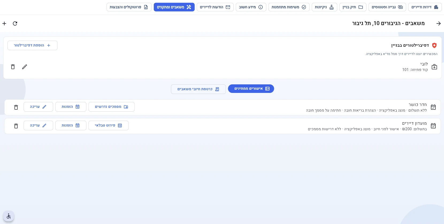Edit the לובי defibrillator with pencil icon

tap(25, 67)
